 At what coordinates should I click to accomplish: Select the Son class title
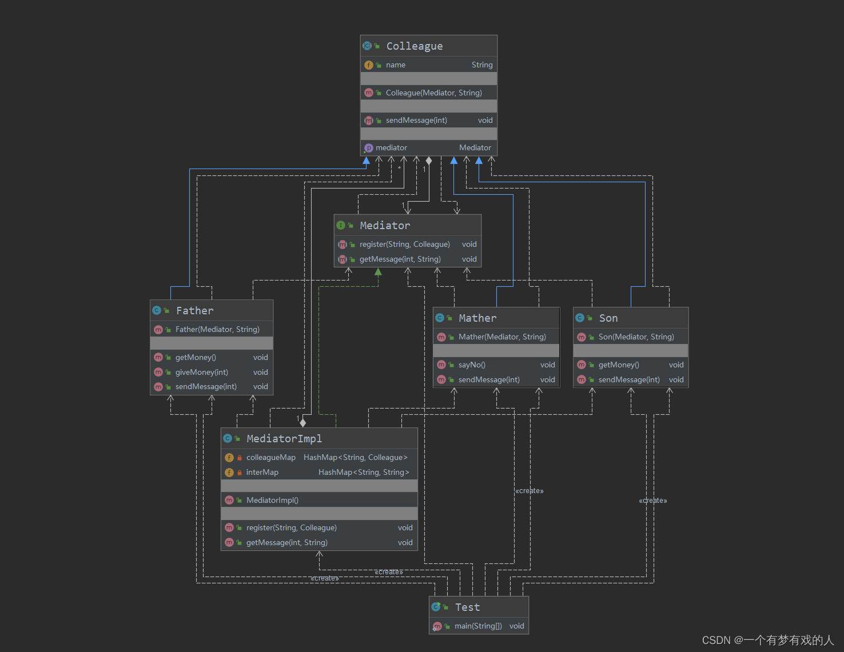(x=608, y=318)
